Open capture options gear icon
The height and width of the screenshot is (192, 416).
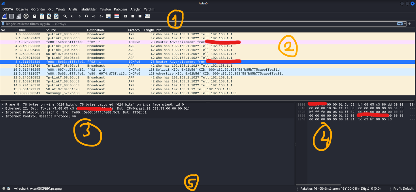coord(26,16)
